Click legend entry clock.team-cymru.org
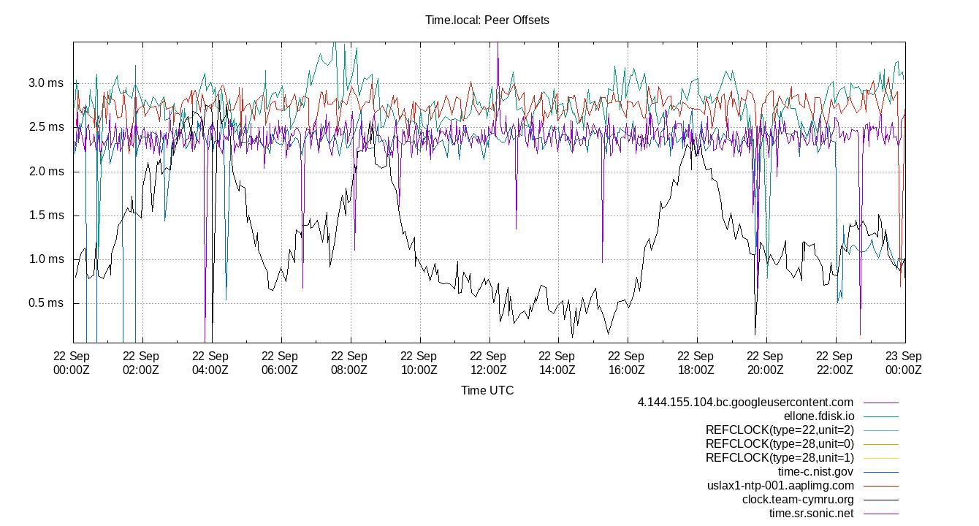Viewport: 979px width, 526px height. (798, 500)
